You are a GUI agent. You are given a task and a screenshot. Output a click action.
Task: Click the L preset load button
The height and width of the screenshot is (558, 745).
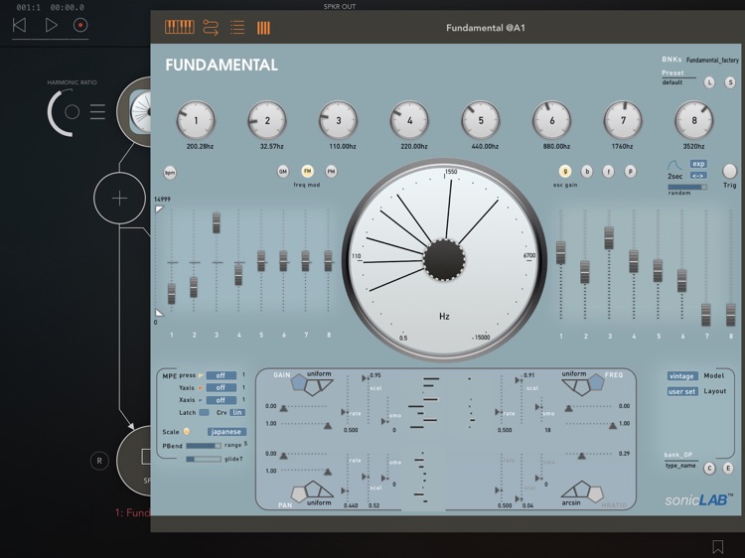click(x=709, y=82)
